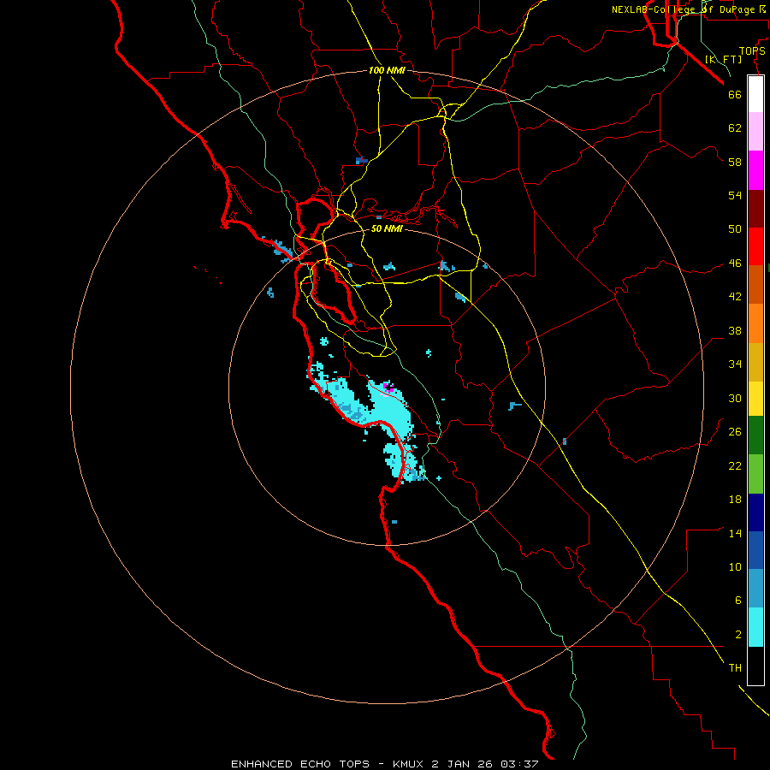Click the "54" legend value
This screenshot has height=770, width=770.
tap(735, 195)
